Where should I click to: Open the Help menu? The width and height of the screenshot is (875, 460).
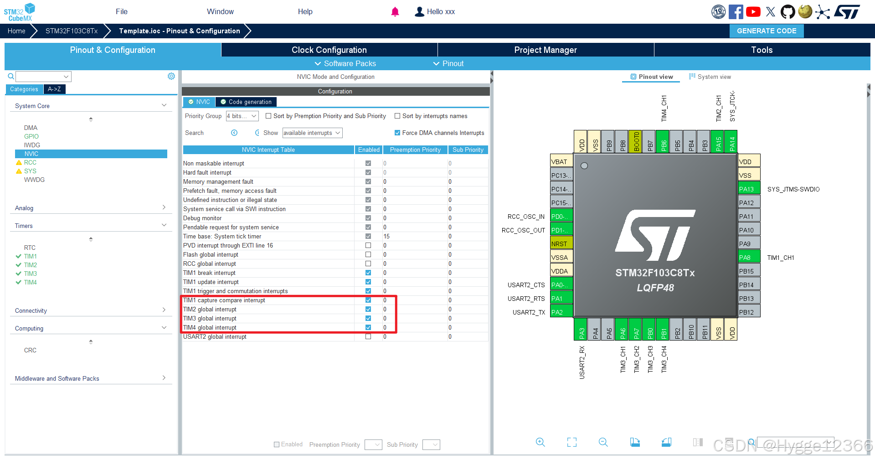(305, 12)
